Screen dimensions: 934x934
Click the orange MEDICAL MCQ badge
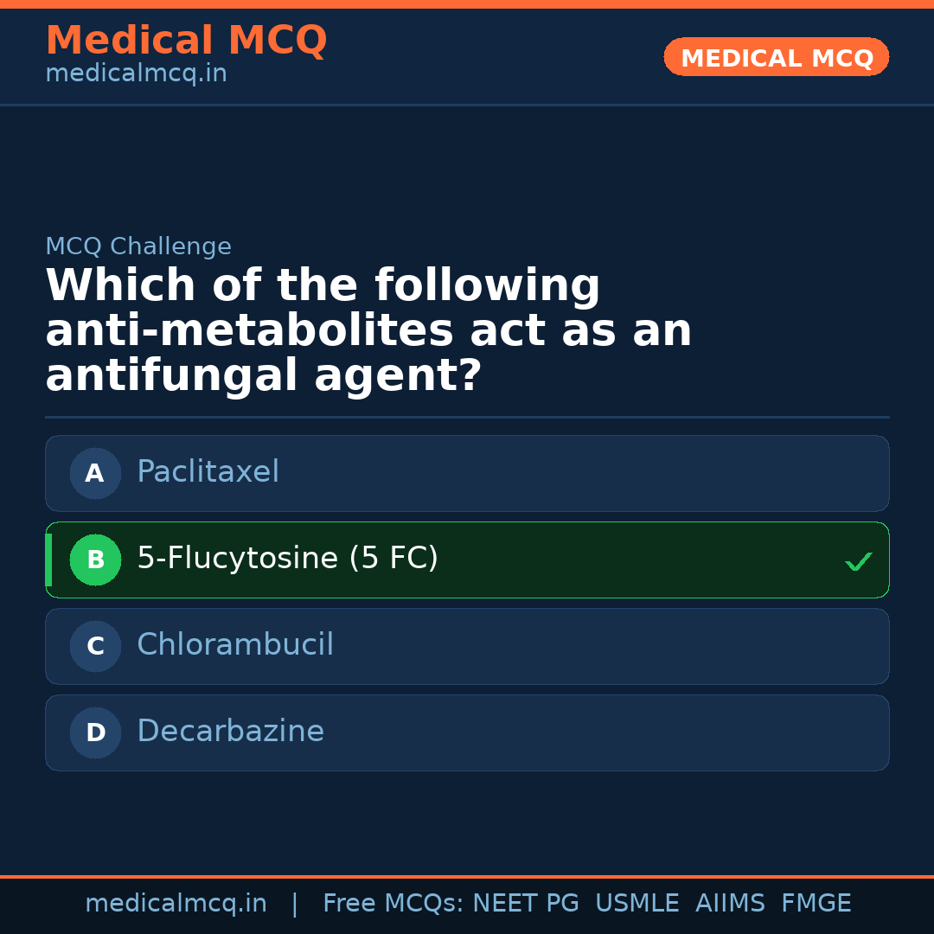(x=776, y=57)
